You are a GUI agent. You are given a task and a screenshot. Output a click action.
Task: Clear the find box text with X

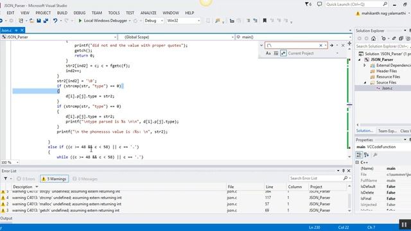(x=320, y=46)
